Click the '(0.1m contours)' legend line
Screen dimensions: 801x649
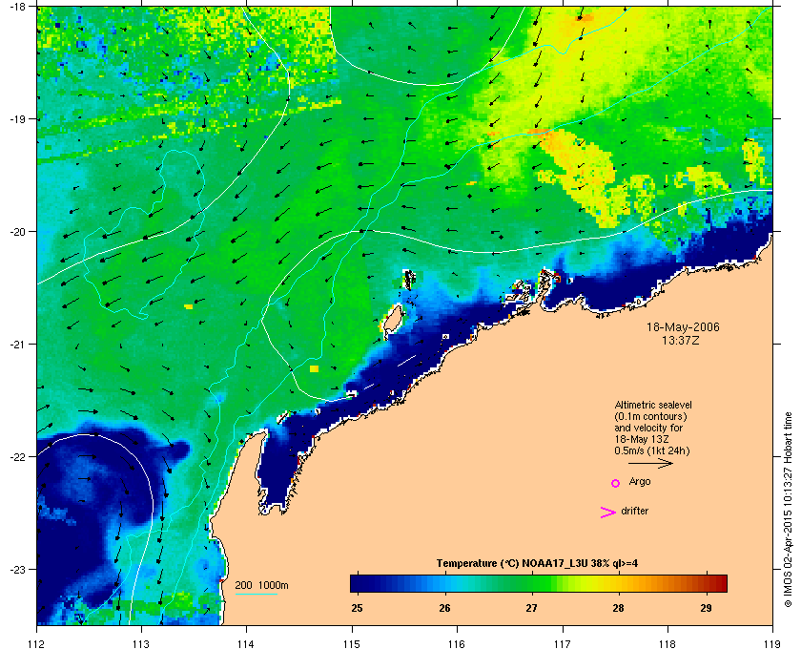650,416
